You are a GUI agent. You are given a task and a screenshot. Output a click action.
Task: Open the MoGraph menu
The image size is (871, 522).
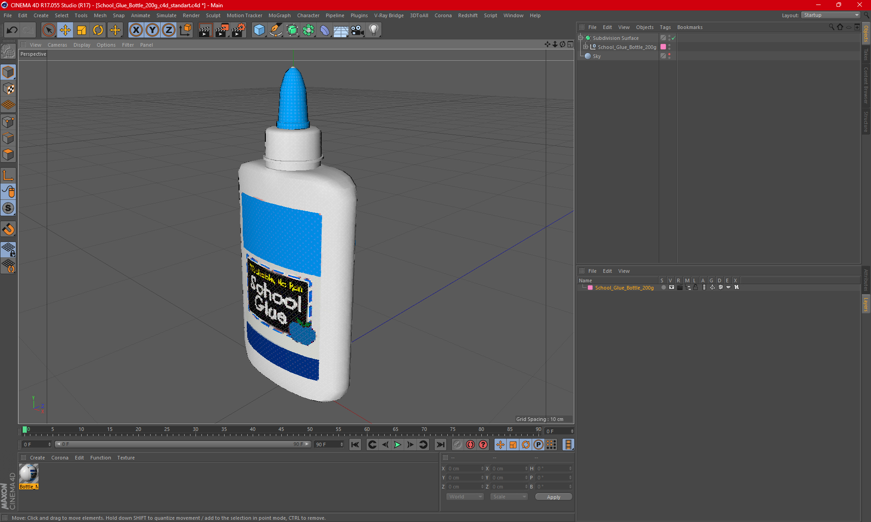pos(279,15)
